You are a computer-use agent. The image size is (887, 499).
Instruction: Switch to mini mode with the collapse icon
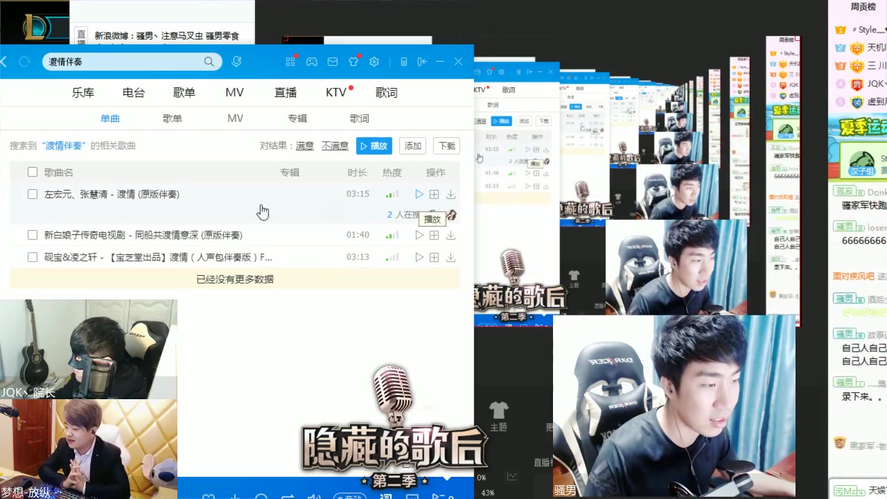point(422,62)
